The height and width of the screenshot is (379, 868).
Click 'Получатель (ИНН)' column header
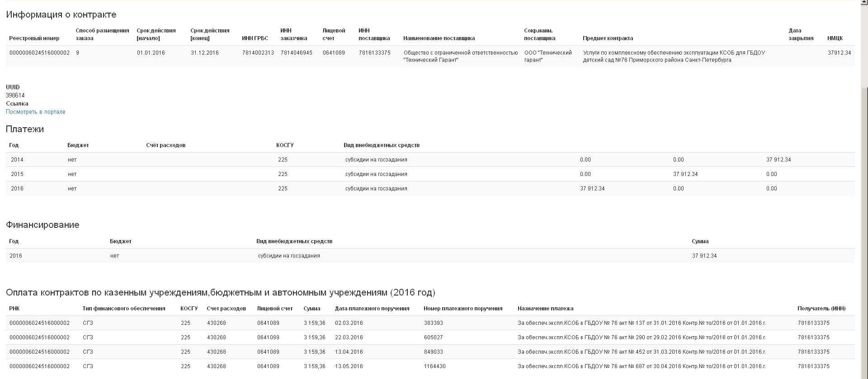pos(821,309)
